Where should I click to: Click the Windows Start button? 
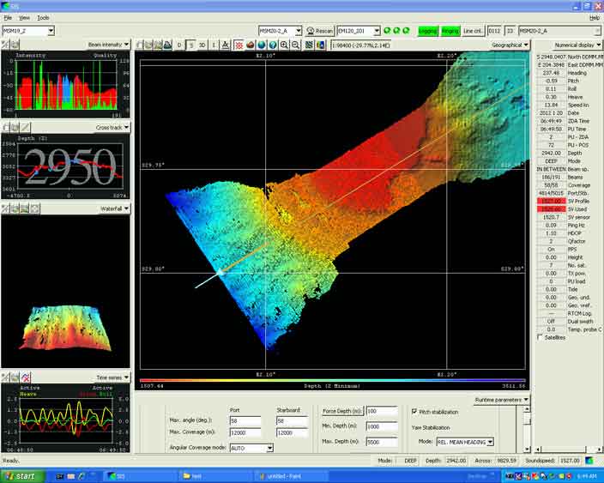coord(20,475)
